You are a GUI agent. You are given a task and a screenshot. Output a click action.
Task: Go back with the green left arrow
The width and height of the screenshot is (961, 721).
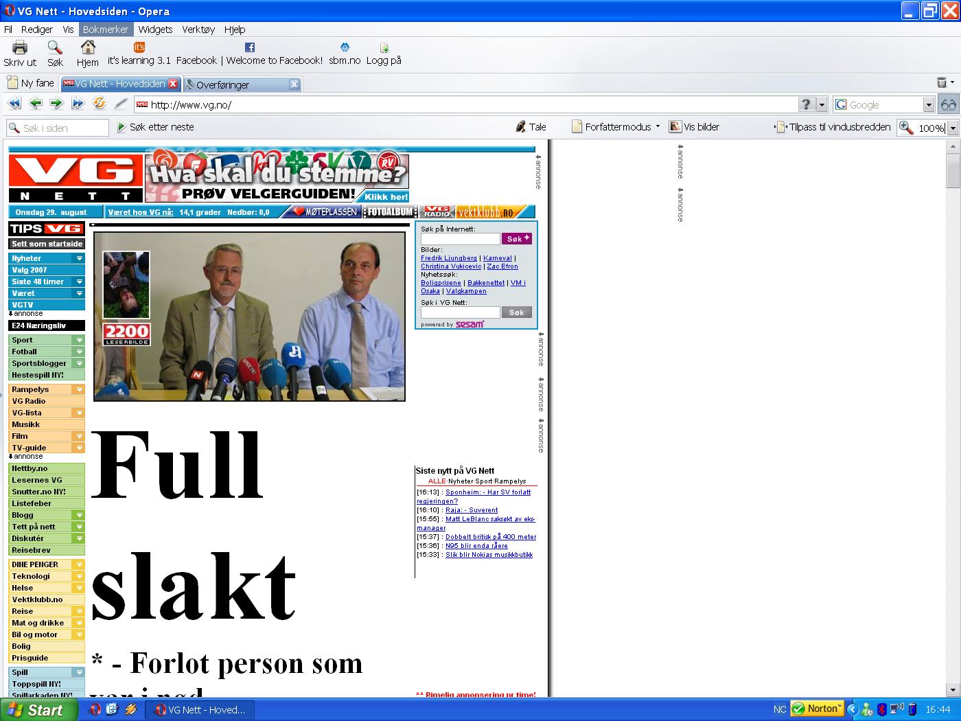pyautogui.click(x=36, y=104)
